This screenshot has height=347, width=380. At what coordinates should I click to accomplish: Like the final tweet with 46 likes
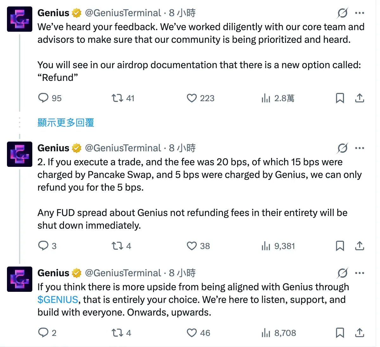(192, 333)
